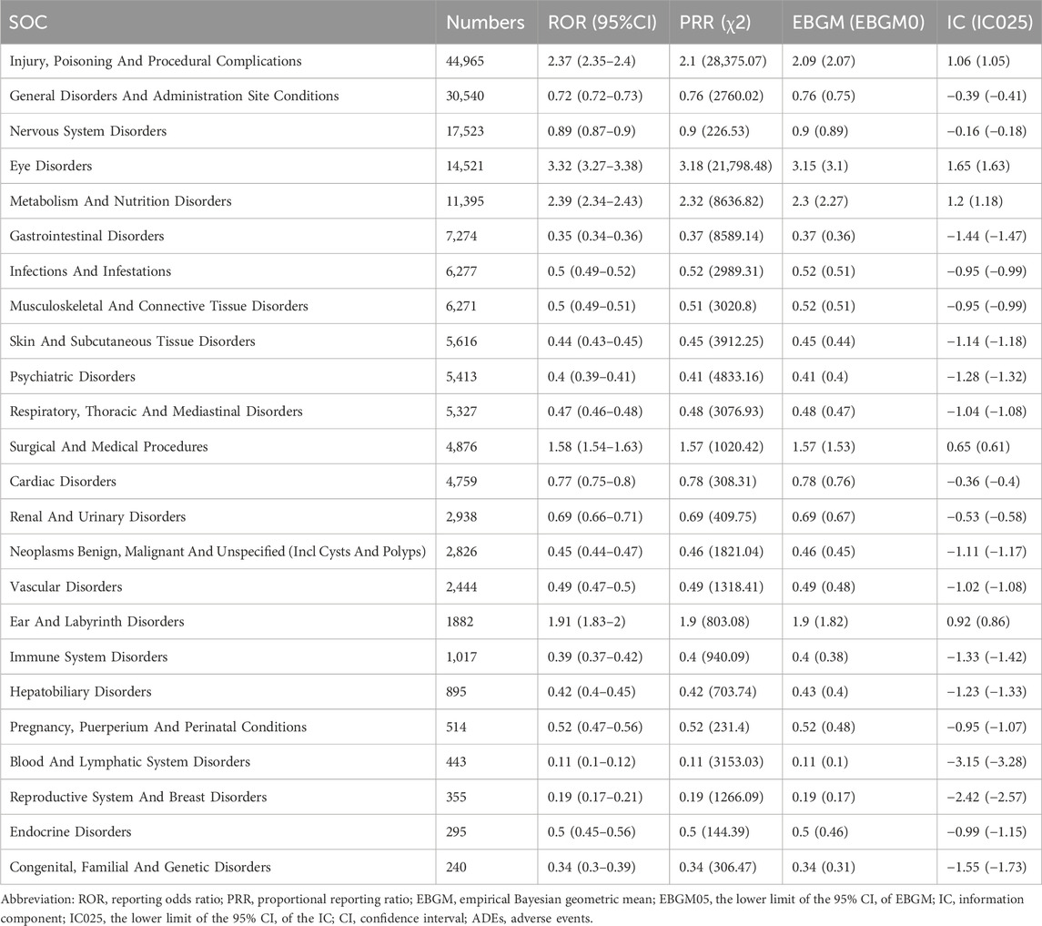This screenshot has height=926, width=1042.
Task: Select the Infections And Infestations label
Action: [90, 271]
